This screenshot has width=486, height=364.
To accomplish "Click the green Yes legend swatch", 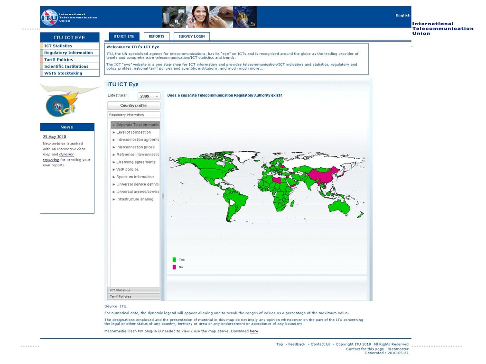I will 174,260.
